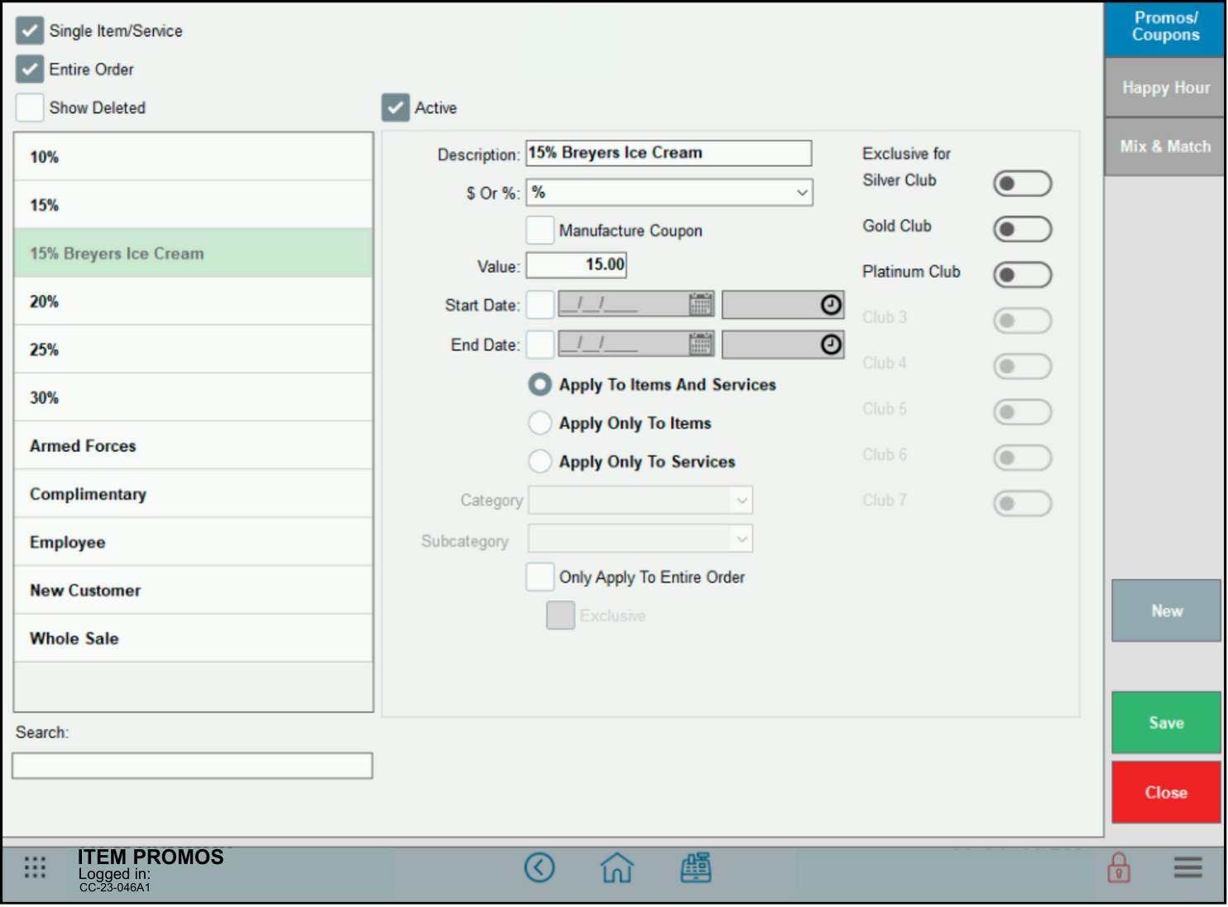Screen dimensions: 1228x907
Task: Turn on the Silver Club switch
Action: (x=1022, y=184)
